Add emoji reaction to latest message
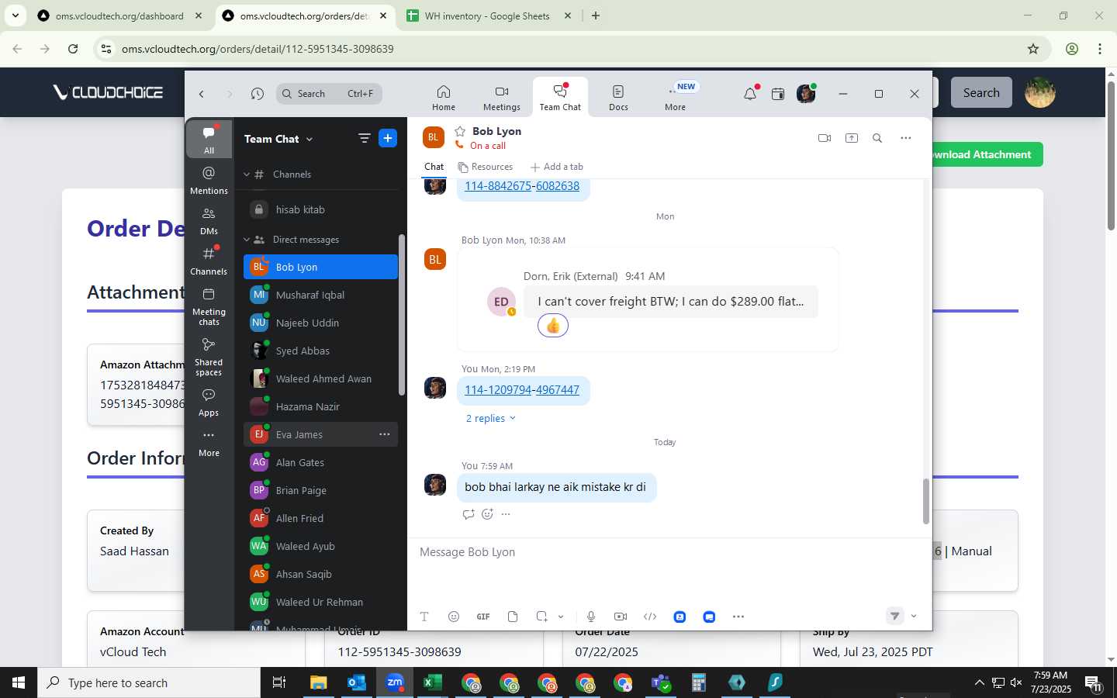This screenshot has width=1117, height=698. (487, 514)
